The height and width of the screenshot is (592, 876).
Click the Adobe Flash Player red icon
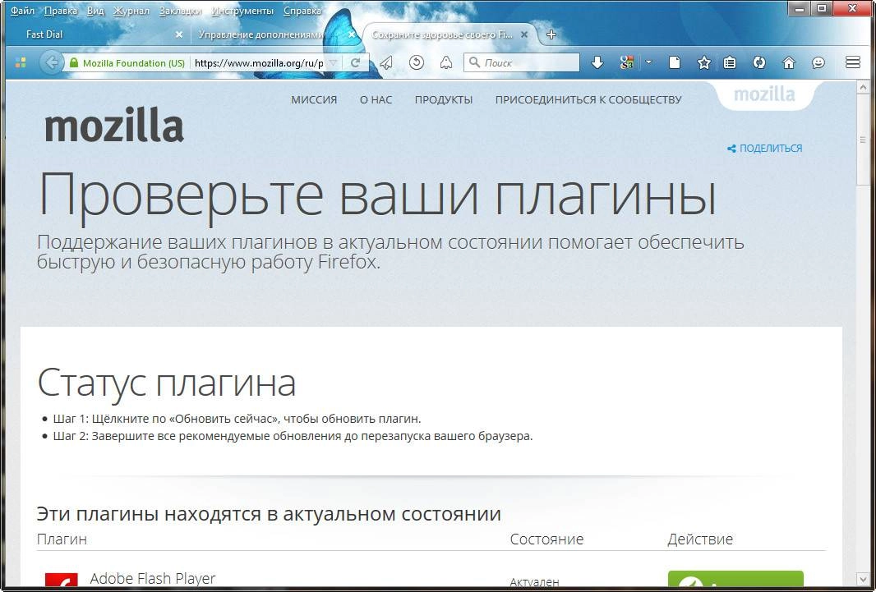pyautogui.click(x=62, y=579)
